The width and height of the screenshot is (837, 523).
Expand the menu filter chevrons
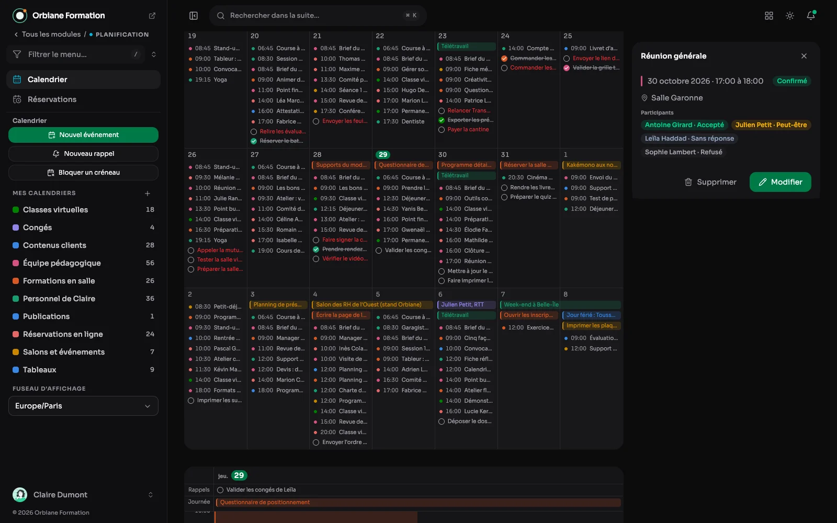pyautogui.click(x=154, y=54)
